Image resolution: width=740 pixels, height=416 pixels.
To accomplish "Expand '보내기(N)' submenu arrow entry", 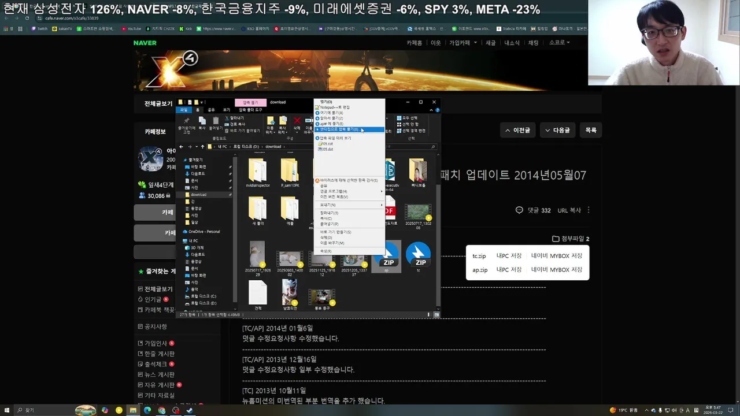I will coord(349,205).
